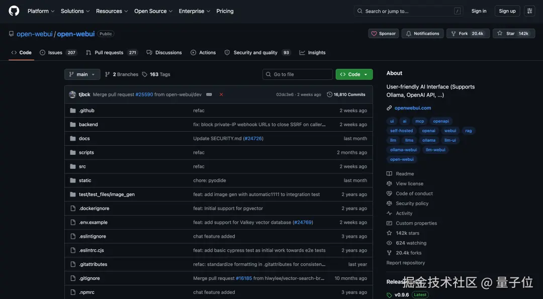Open the Pricing page
The image size is (543, 299).
[x=225, y=11]
